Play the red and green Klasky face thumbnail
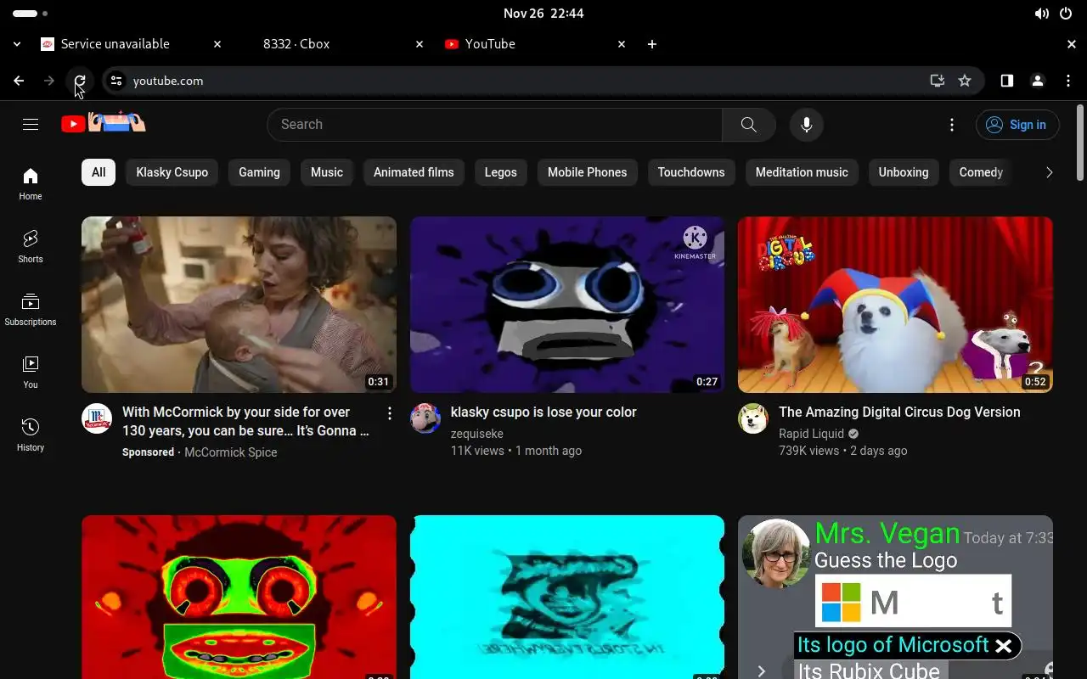Image resolution: width=1087 pixels, height=679 pixels. [x=239, y=597]
